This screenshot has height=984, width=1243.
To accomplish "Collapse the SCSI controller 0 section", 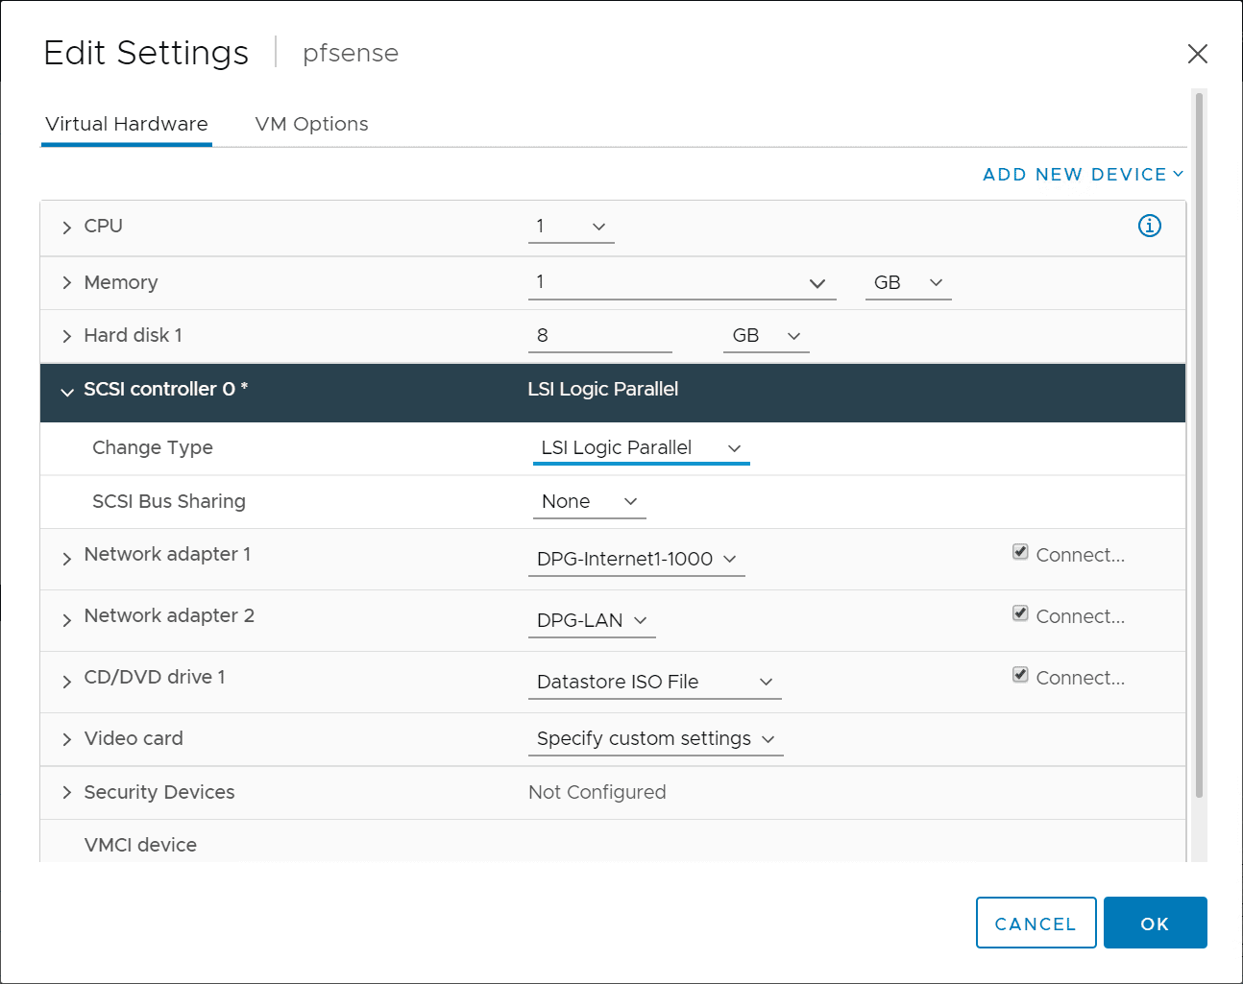I will tap(66, 392).
